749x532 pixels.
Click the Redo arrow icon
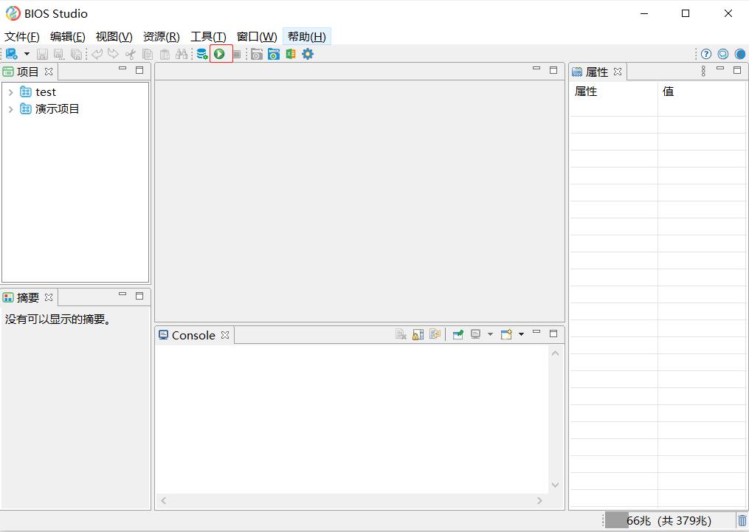(x=113, y=54)
